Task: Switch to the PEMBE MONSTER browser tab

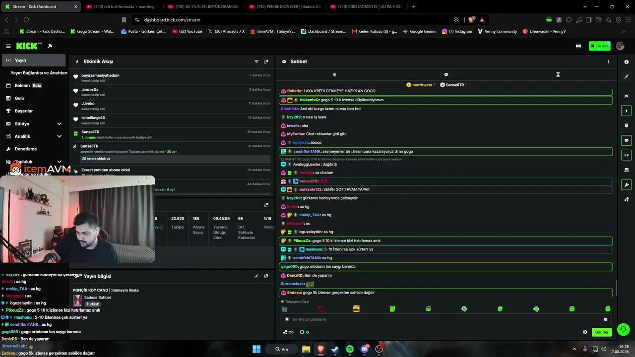Action: point(284,6)
